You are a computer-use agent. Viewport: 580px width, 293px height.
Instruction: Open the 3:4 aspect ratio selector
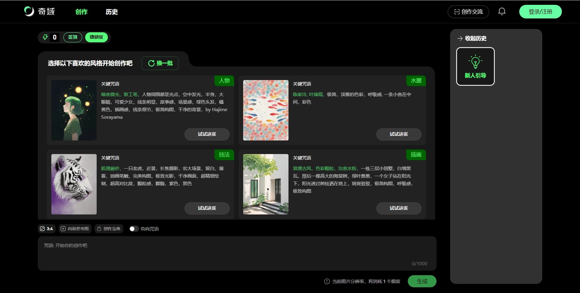(x=46, y=229)
